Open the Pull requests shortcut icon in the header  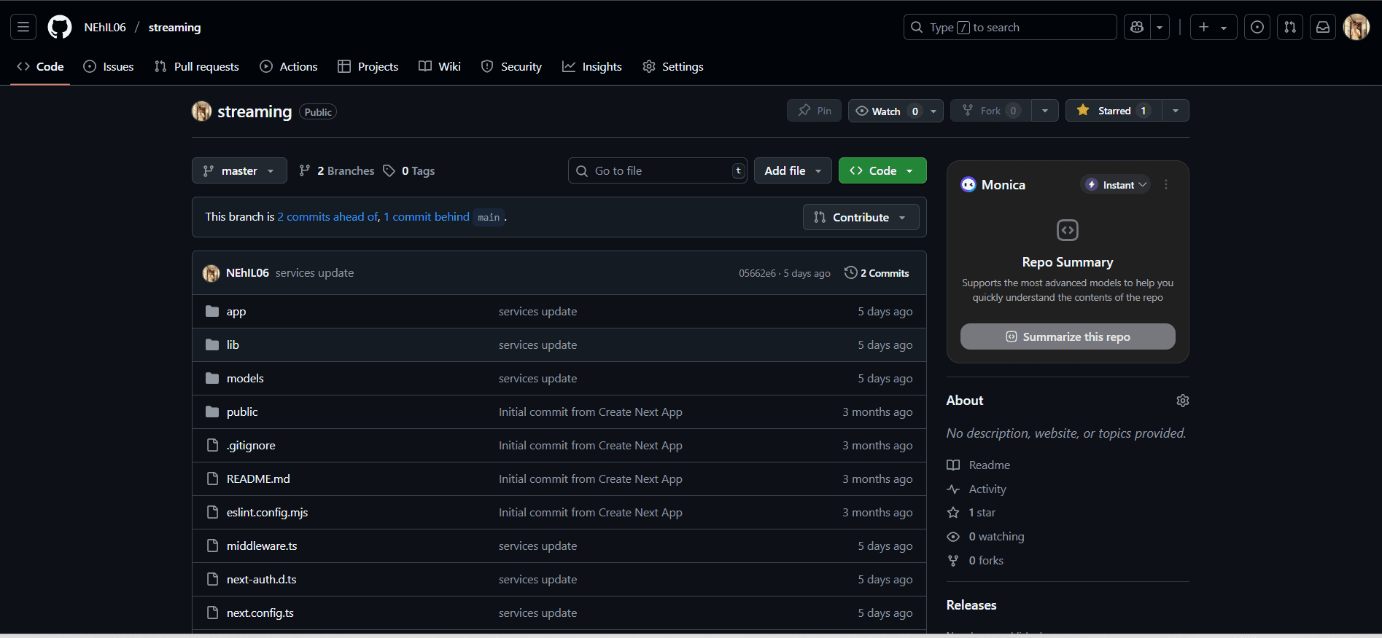pyautogui.click(x=1290, y=27)
